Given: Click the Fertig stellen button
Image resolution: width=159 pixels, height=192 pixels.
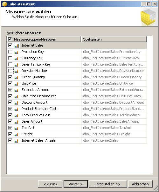Looking at the screenshot, I should (x=108, y=184).
